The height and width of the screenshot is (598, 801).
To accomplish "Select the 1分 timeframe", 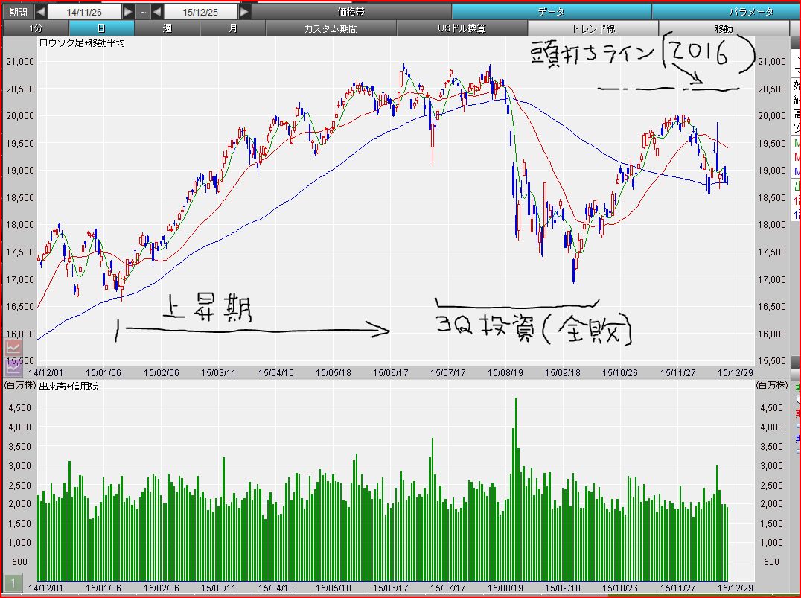I will 36,28.
